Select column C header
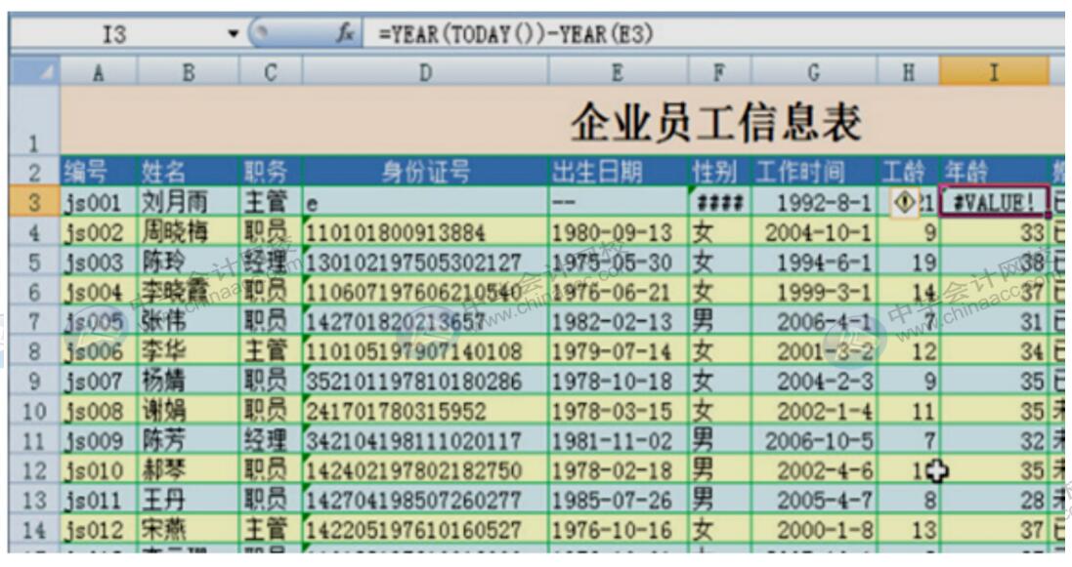The height and width of the screenshot is (567, 1072). click(270, 71)
